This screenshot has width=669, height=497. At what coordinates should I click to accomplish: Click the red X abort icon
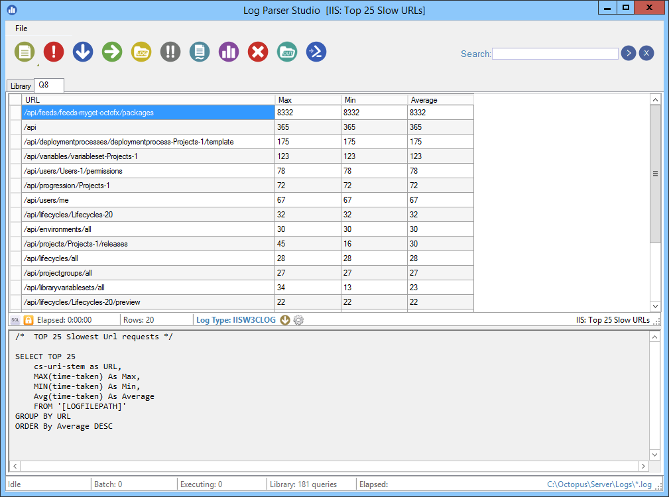point(258,52)
